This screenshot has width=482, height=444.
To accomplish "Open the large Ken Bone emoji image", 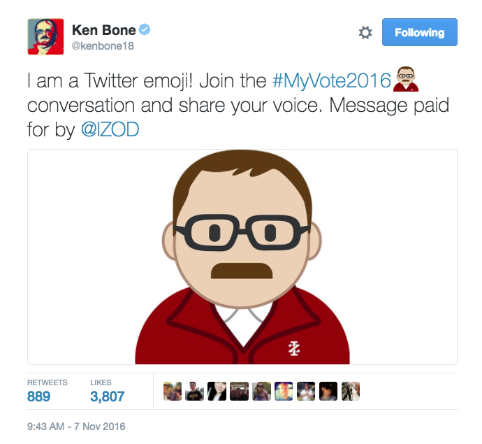I will pyautogui.click(x=242, y=257).
